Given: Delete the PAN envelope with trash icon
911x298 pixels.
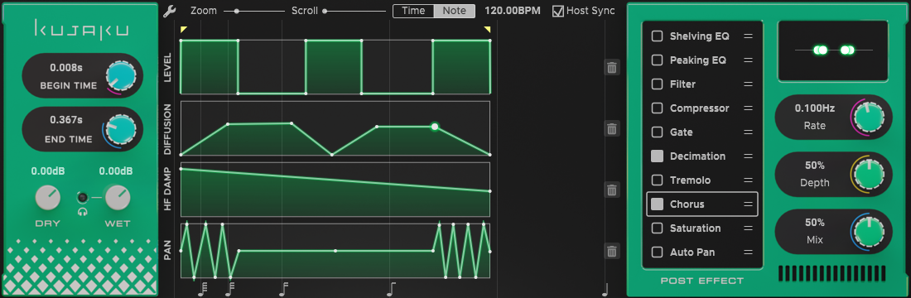Looking at the screenshot, I should click(612, 252).
